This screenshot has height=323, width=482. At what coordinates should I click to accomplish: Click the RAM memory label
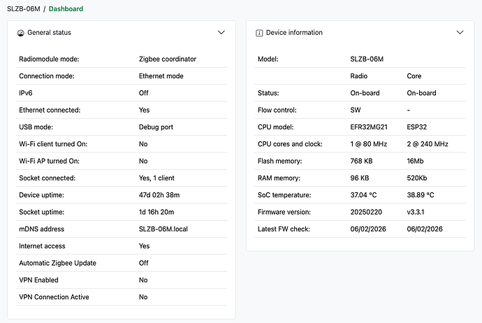tap(279, 178)
